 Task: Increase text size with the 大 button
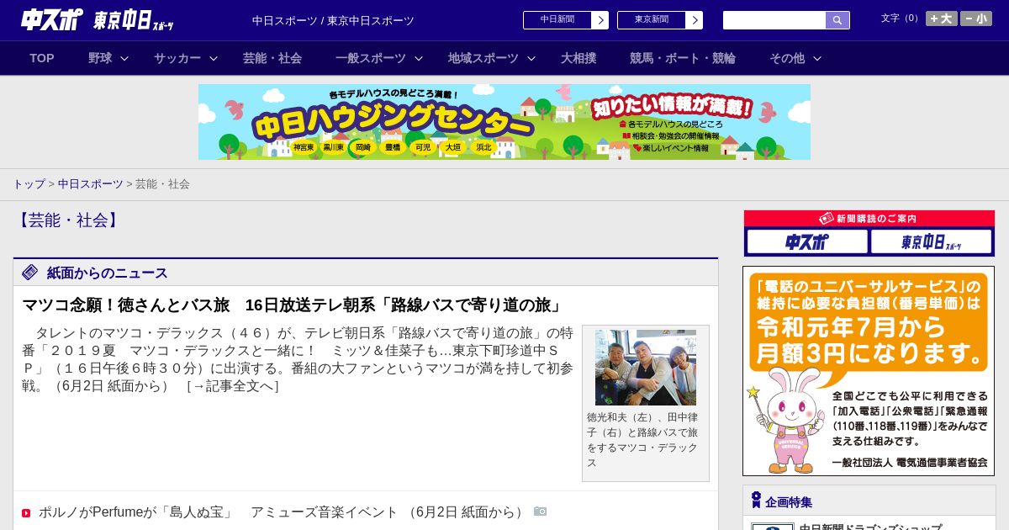click(x=942, y=19)
